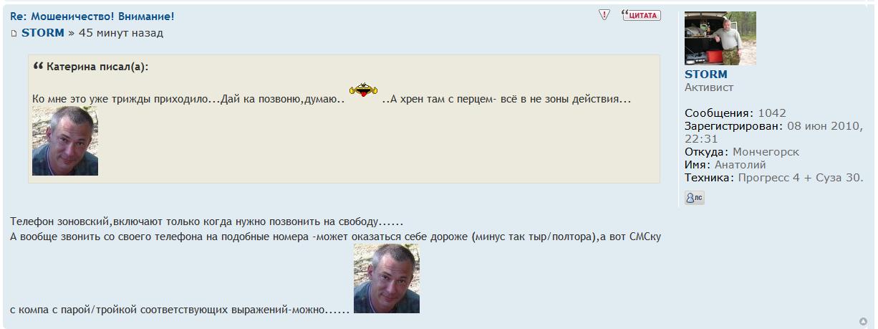Open the post title Re: Мошенничество! Внимание!
The width and height of the screenshot is (878, 329).
(x=92, y=16)
